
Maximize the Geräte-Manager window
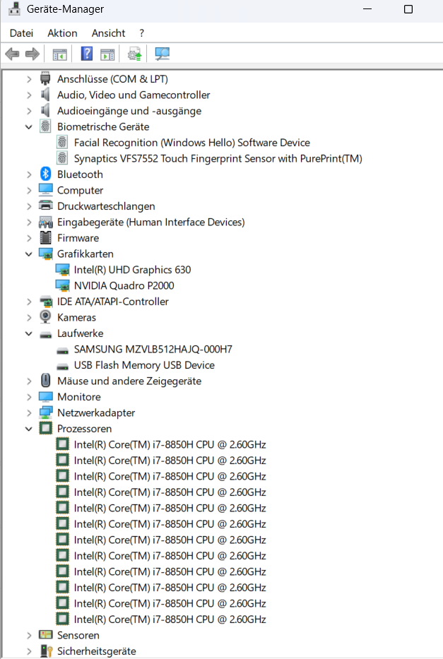[x=408, y=8]
